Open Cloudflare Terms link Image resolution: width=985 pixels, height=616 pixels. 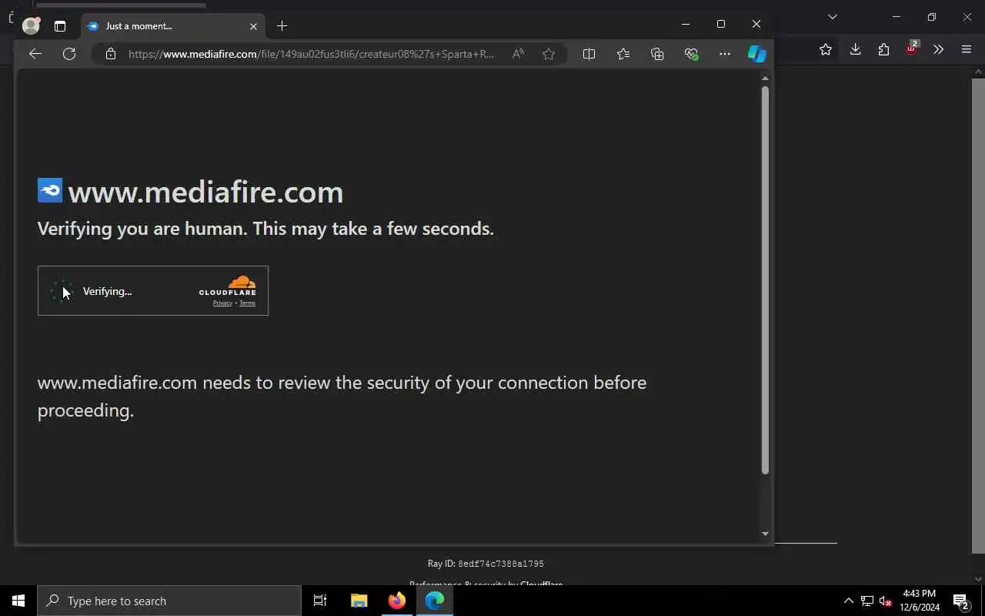pos(247,303)
